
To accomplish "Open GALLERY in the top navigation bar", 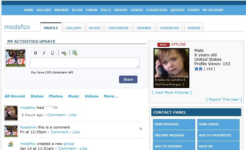I will (x=44, y=10).
